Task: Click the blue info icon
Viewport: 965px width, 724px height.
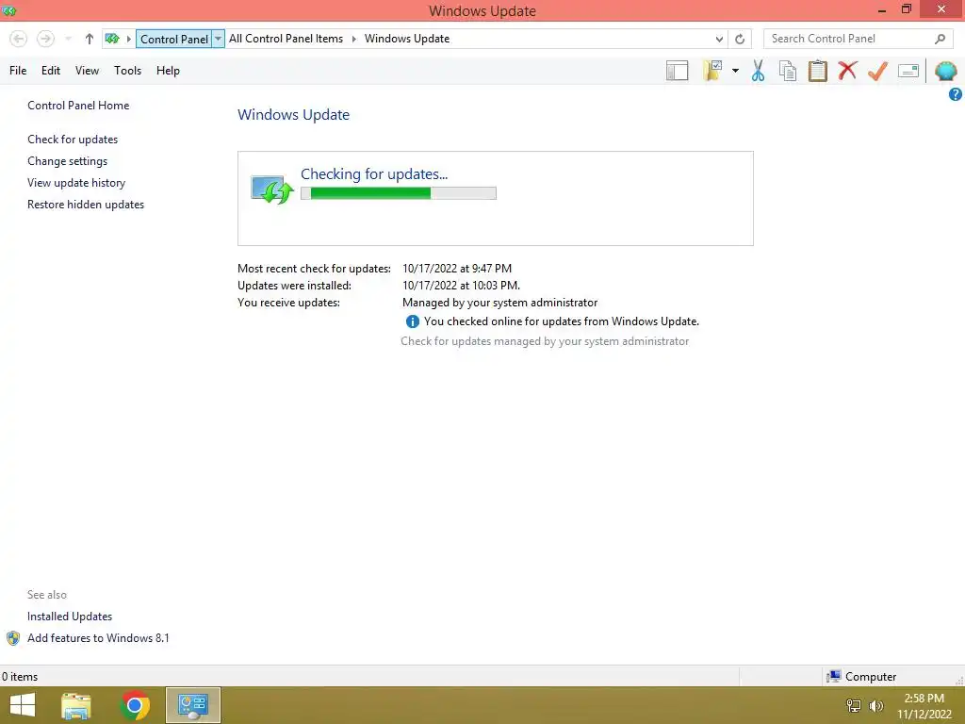Action: point(412,321)
